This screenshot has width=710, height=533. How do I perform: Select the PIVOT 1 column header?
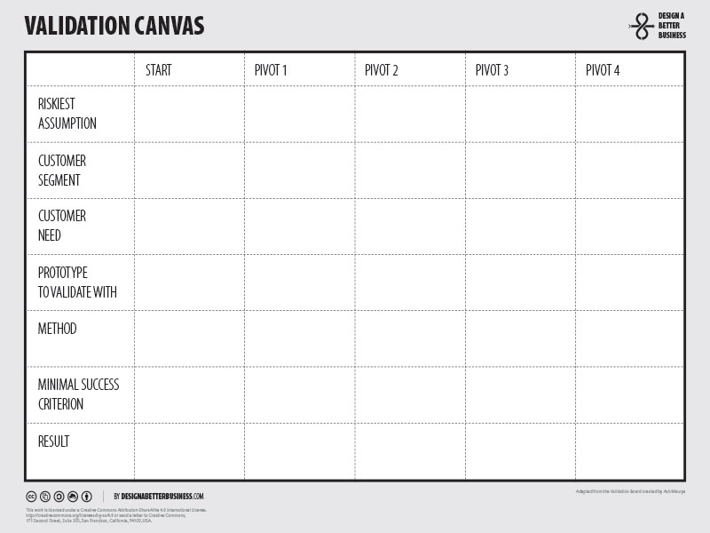(271, 70)
